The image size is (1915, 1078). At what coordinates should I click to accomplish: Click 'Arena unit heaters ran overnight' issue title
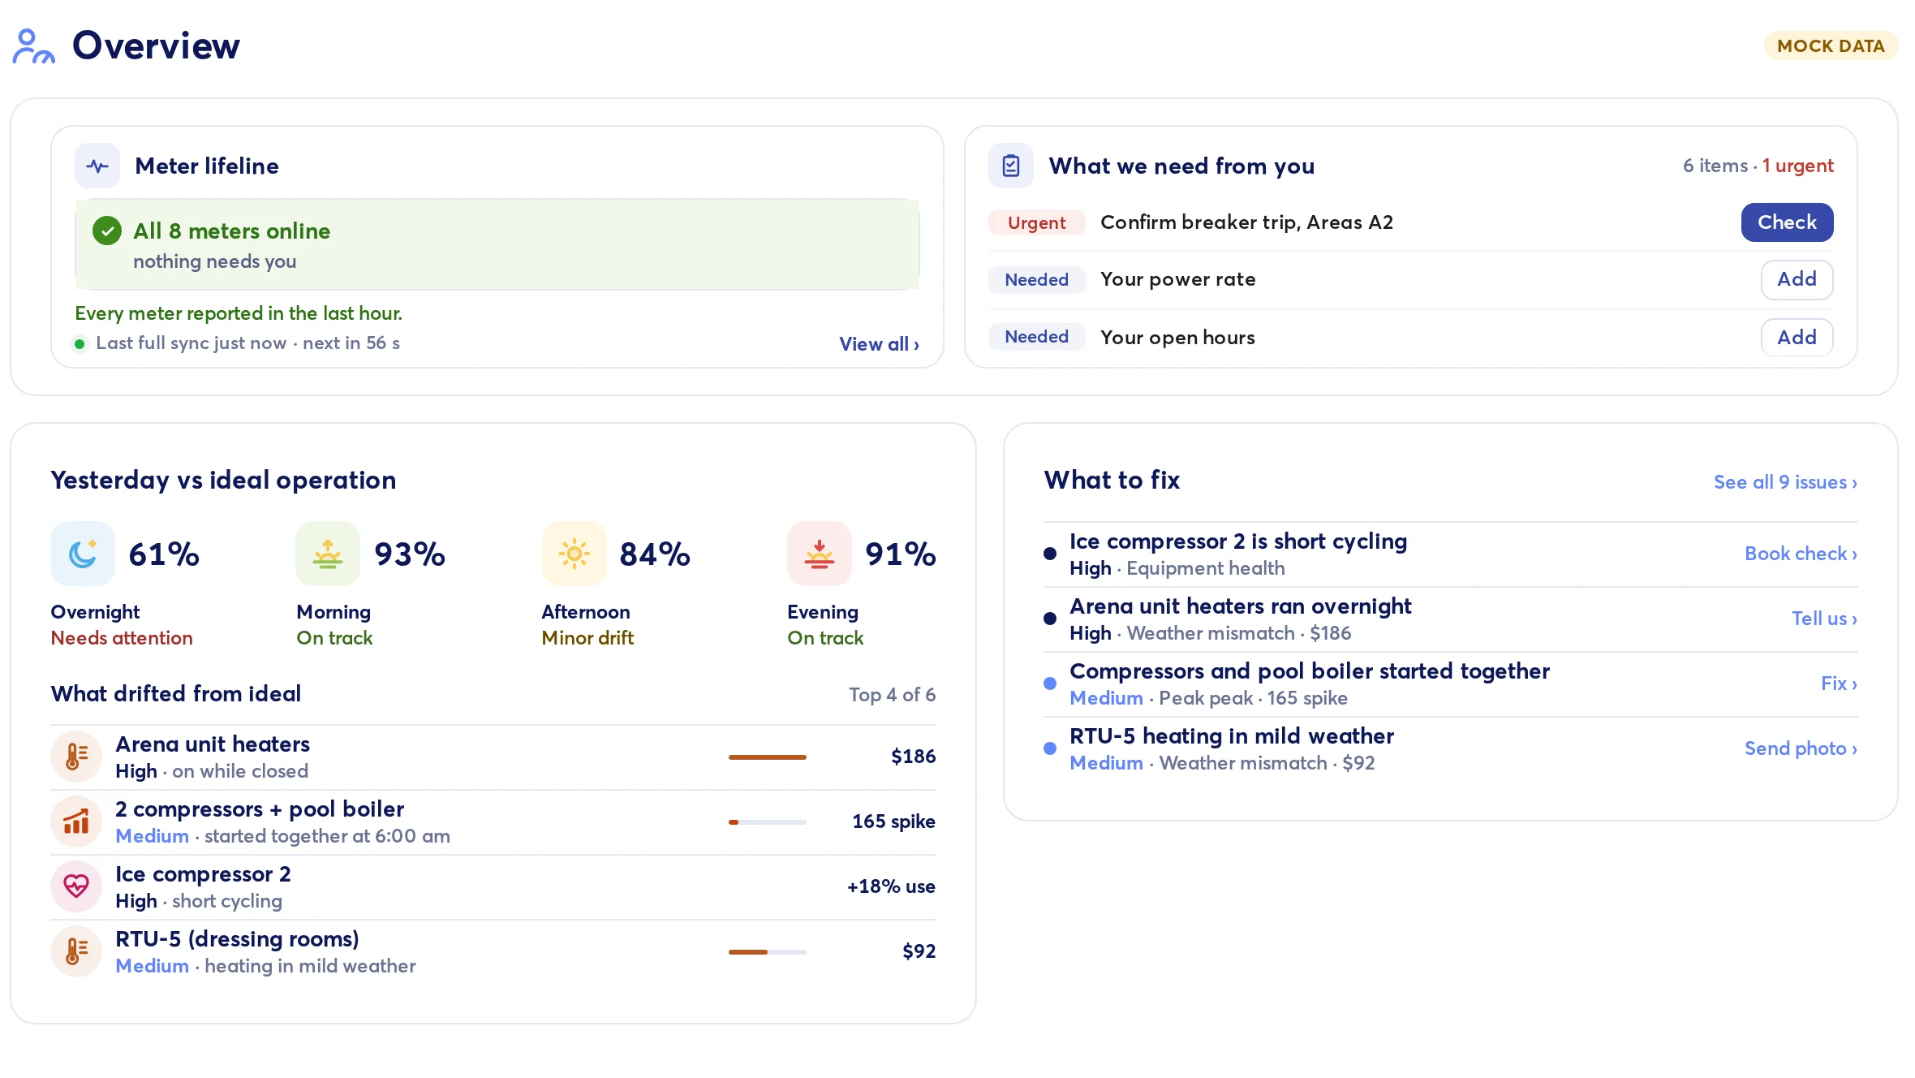tap(1240, 606)
